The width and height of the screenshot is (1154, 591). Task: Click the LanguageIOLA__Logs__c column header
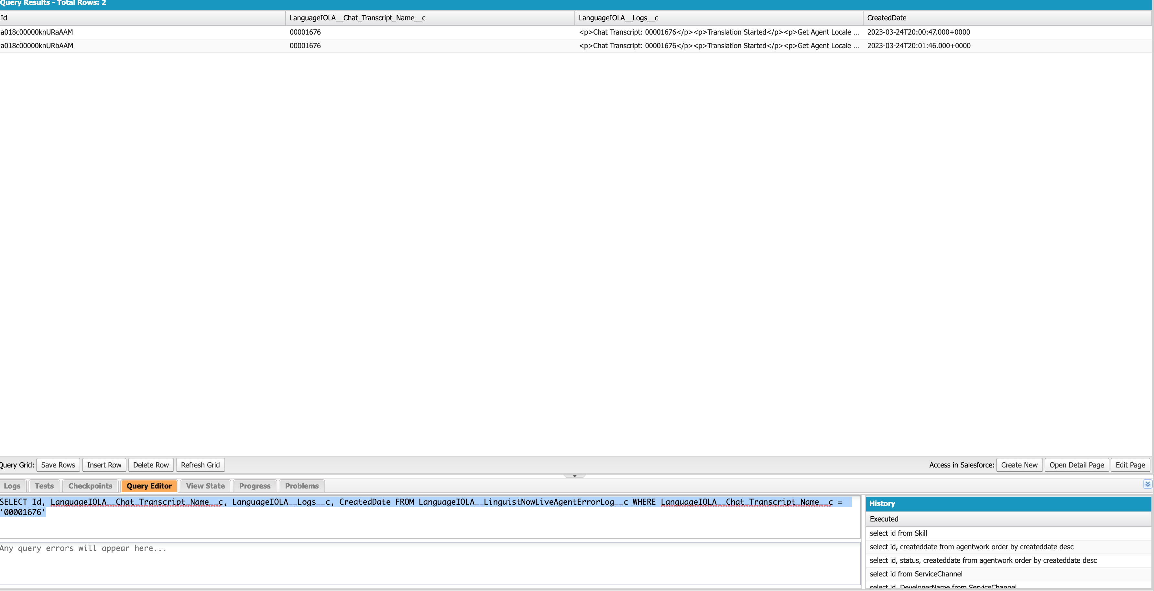[x=719, y=18]
